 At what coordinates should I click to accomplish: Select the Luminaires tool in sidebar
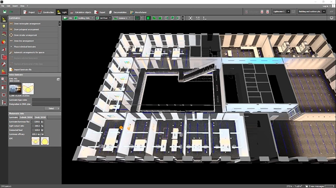tap(4, 20)
